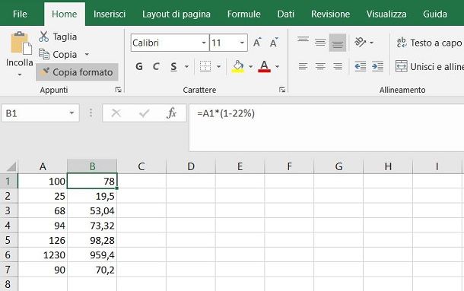Open Incolla paste options dropdown arrow
464x291 pixels.
pos(20,74)
